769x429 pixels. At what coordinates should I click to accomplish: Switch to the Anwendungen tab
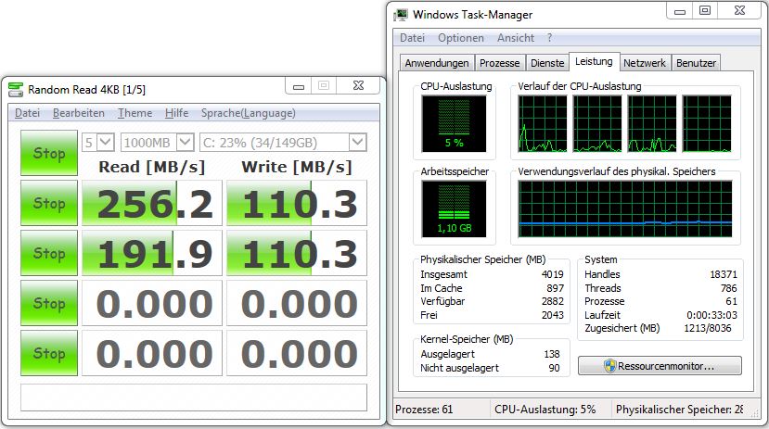coord(437,63)
